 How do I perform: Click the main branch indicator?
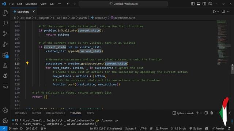14,128
